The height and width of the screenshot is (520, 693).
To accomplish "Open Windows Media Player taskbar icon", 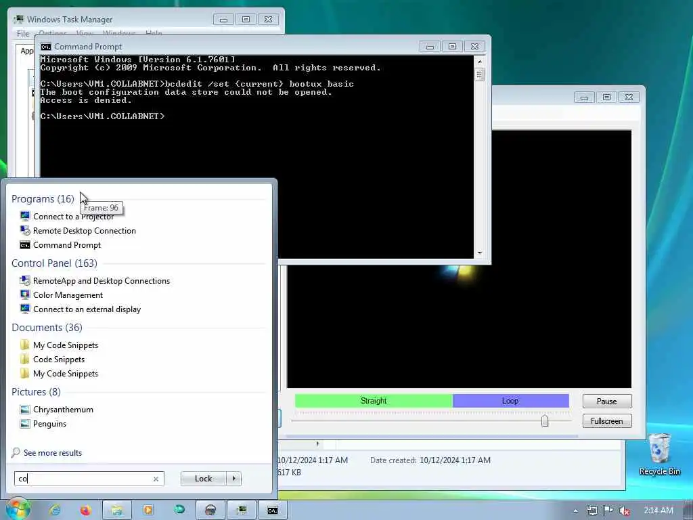I will [x=148, y=511].
